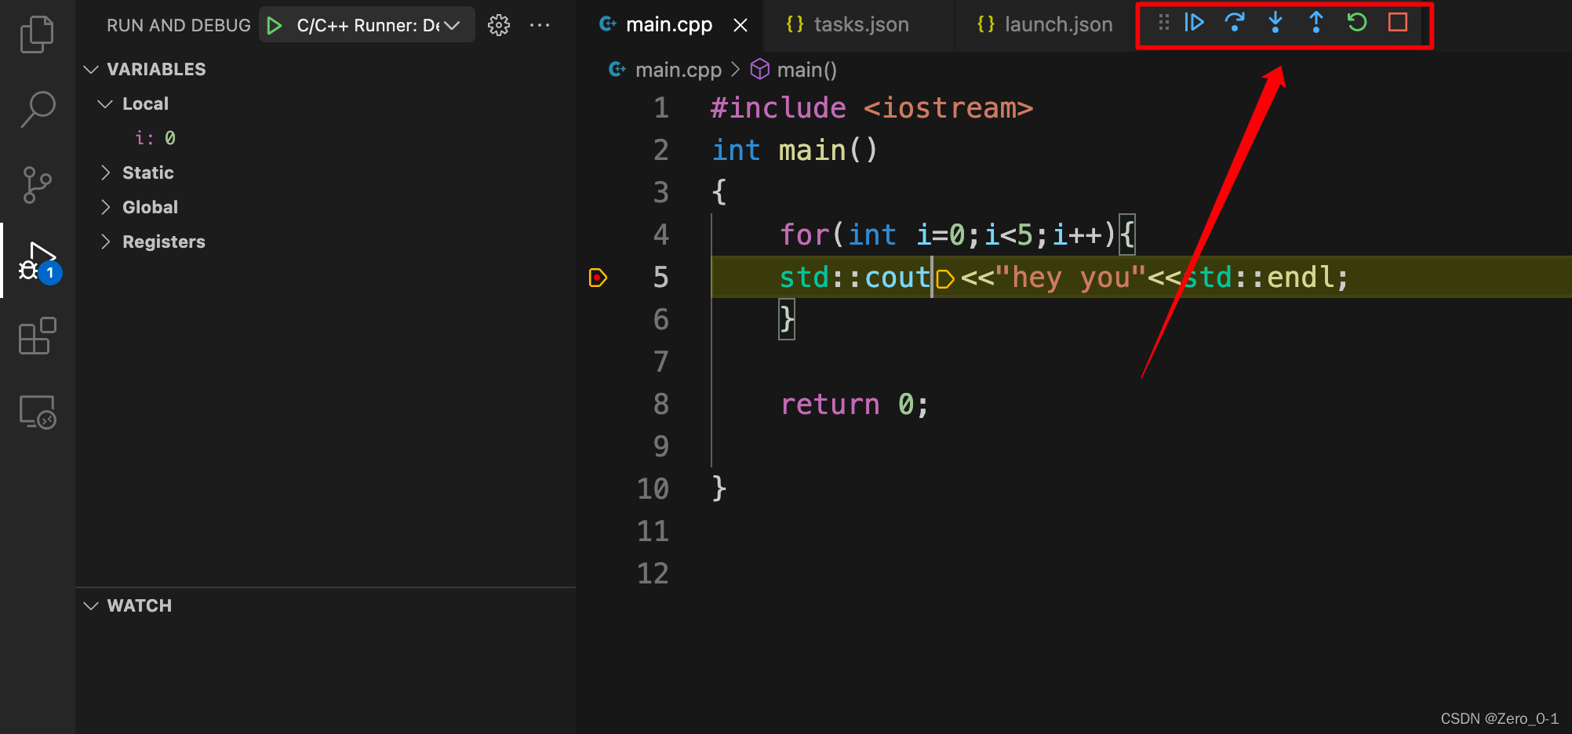Open the Run and Debug more actions menu
This screenshot has width=1572, height=734.
pos(540,25)
